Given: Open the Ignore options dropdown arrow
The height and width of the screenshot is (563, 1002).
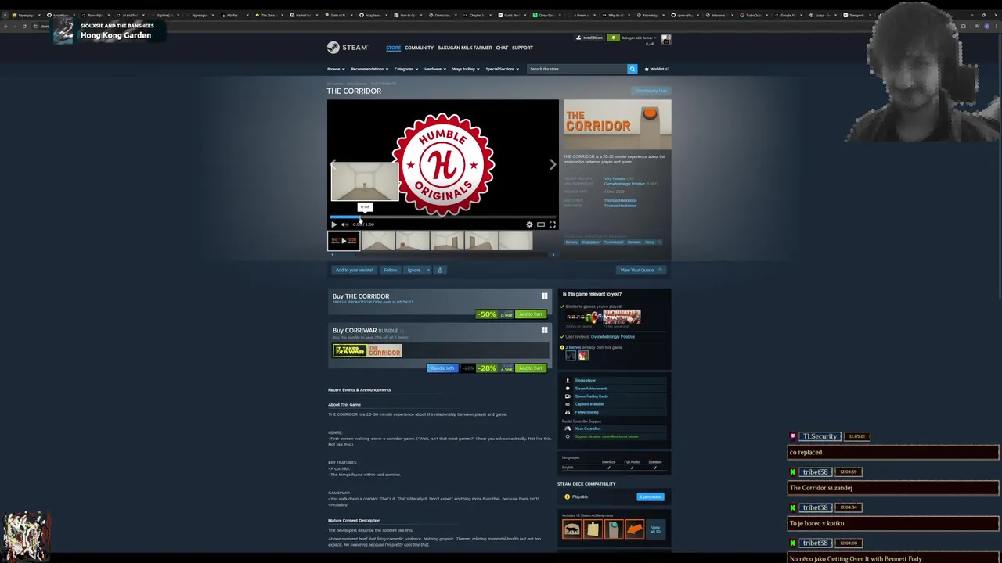Looking at the screenshot, I should point(427,270).
